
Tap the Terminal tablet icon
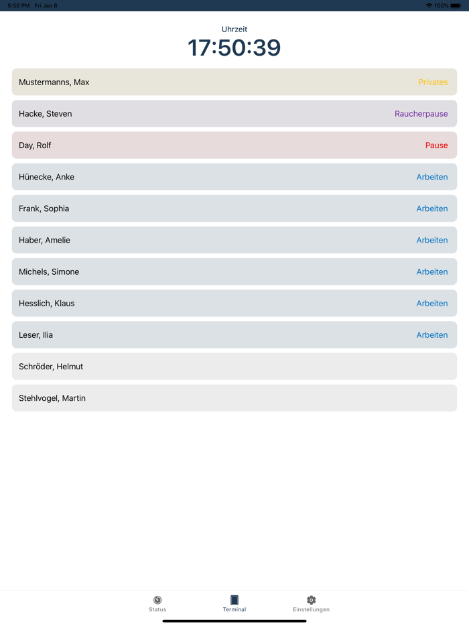[234, 600]
